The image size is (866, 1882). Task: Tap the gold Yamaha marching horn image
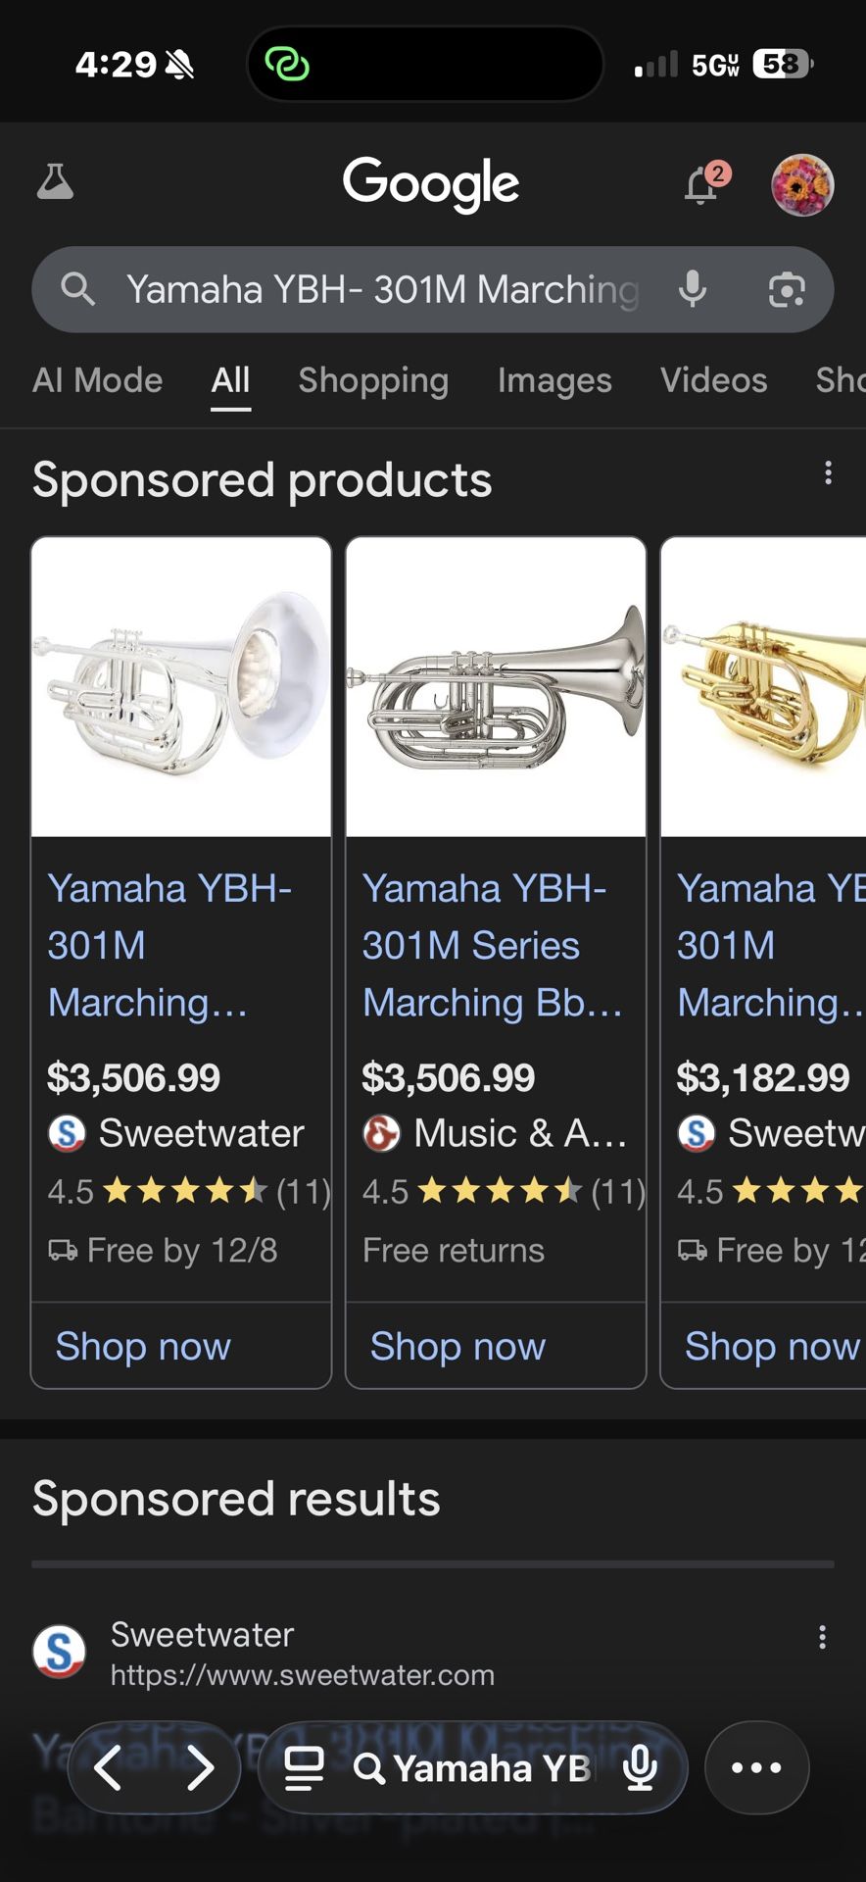764,688
